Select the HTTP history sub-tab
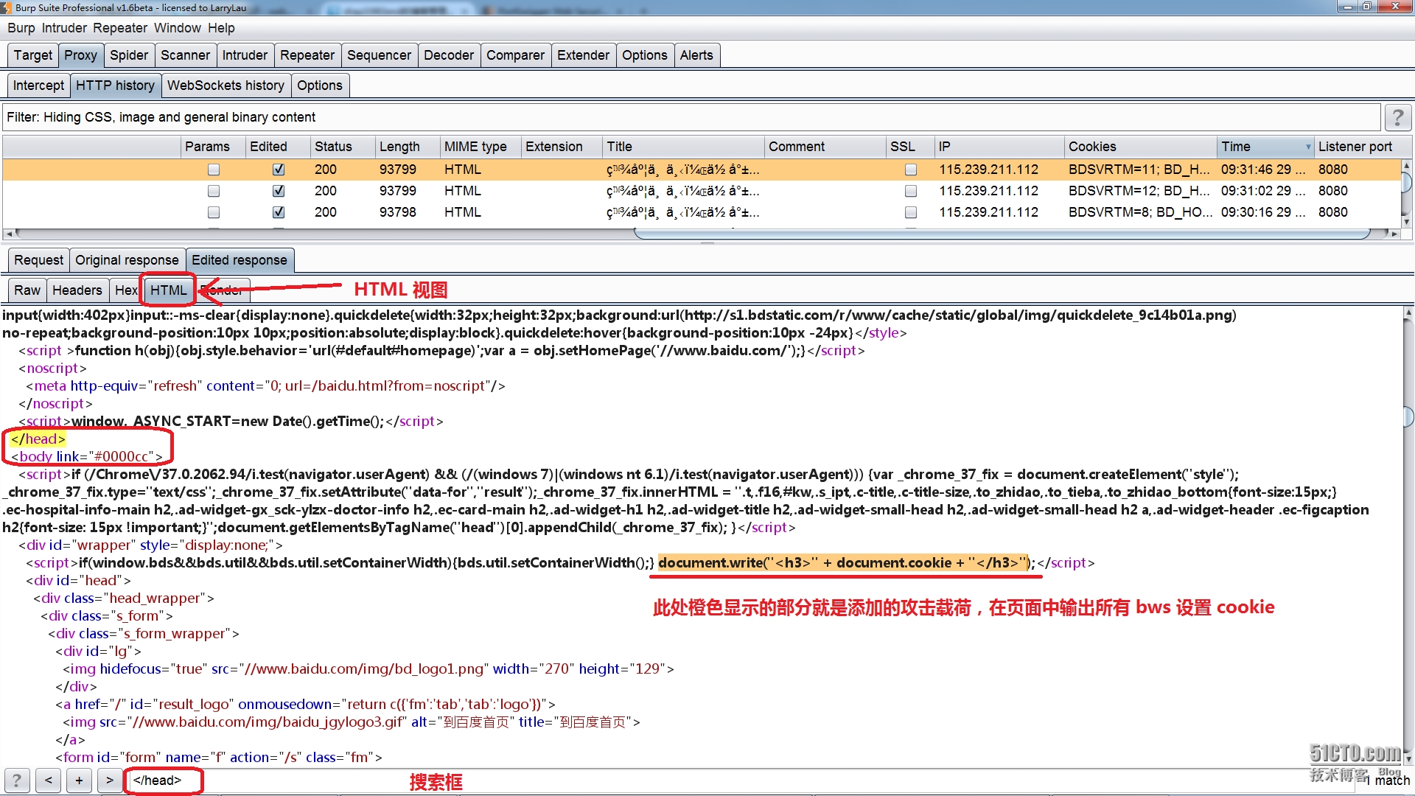This screenshot has width=1415, height=796. [x=115, y=85]
